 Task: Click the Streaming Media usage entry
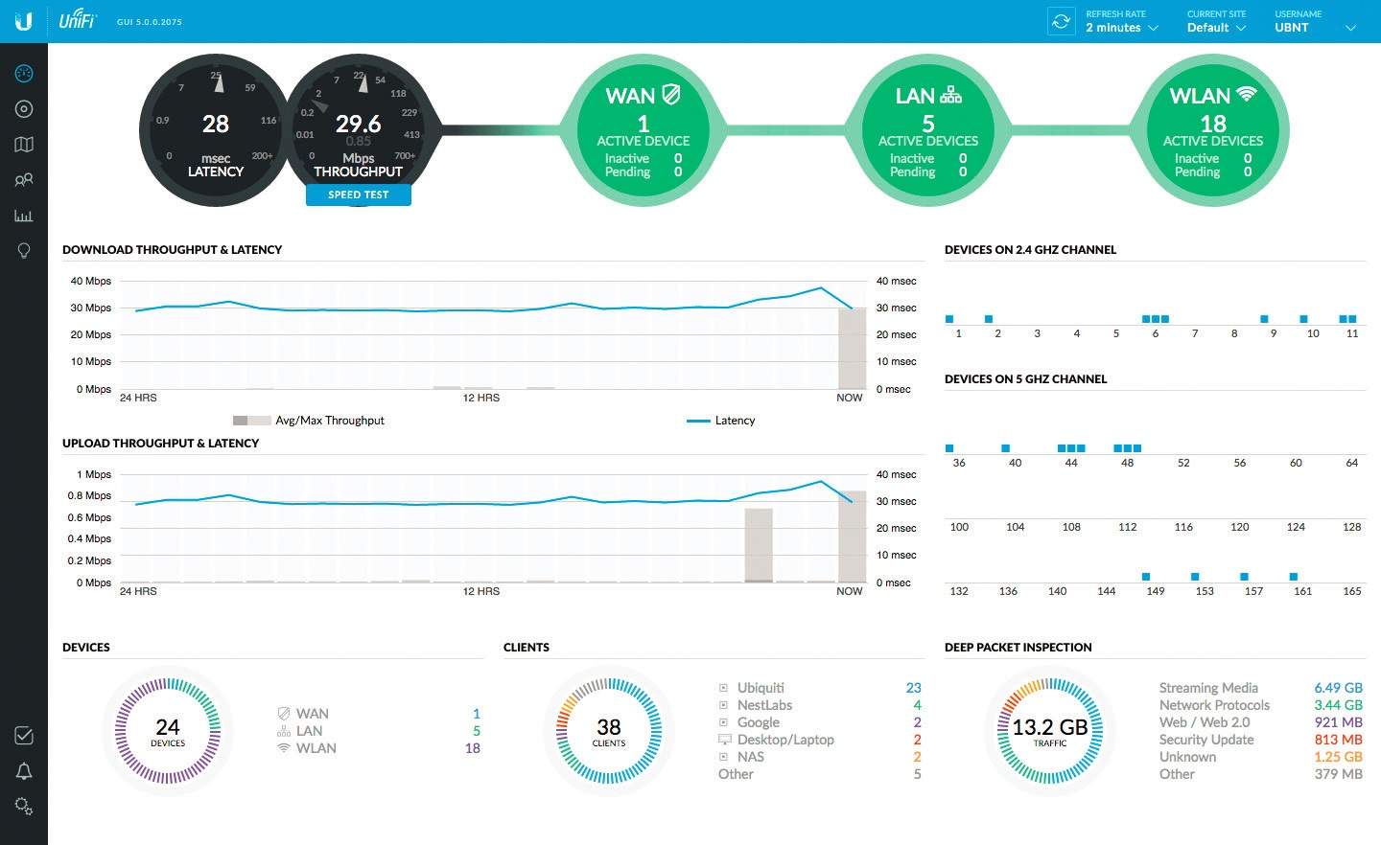[x=1208, y=688]
